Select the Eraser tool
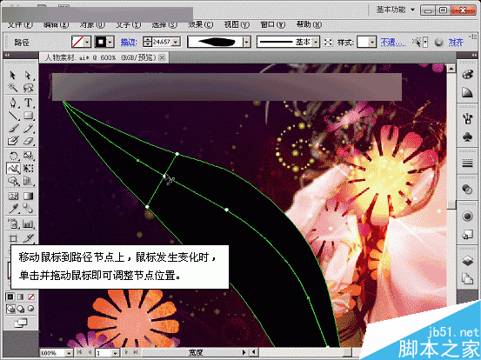Image resolution: width=481 pixels, height=360 pixels. coord(28,141)
